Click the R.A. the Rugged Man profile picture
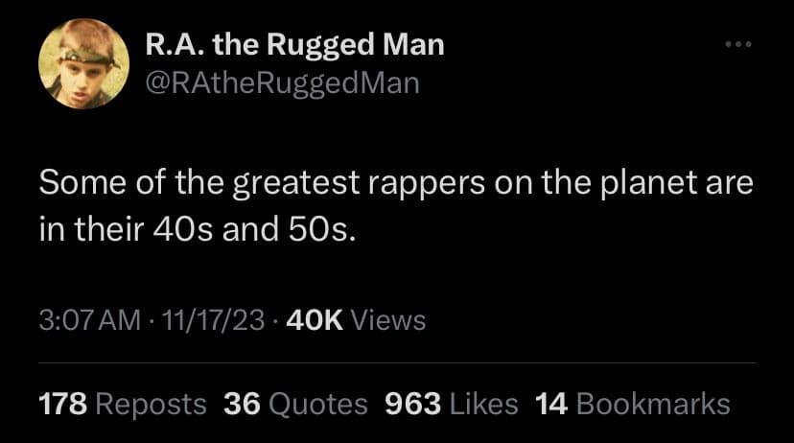The height and width of the screenshot is (443, 794). click(x=83, y=64)
